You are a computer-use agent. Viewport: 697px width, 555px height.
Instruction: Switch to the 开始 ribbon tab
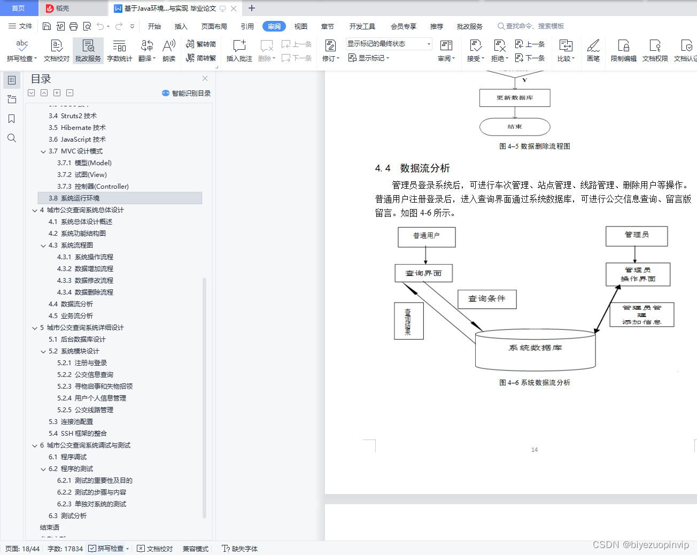click(154, 26)
